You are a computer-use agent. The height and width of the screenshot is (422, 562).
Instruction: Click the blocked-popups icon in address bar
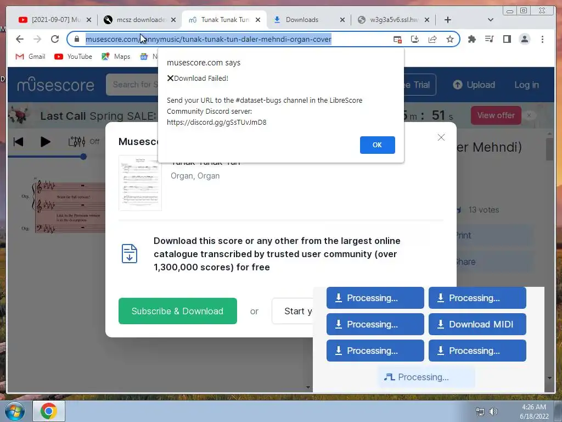tap(397, 40)
